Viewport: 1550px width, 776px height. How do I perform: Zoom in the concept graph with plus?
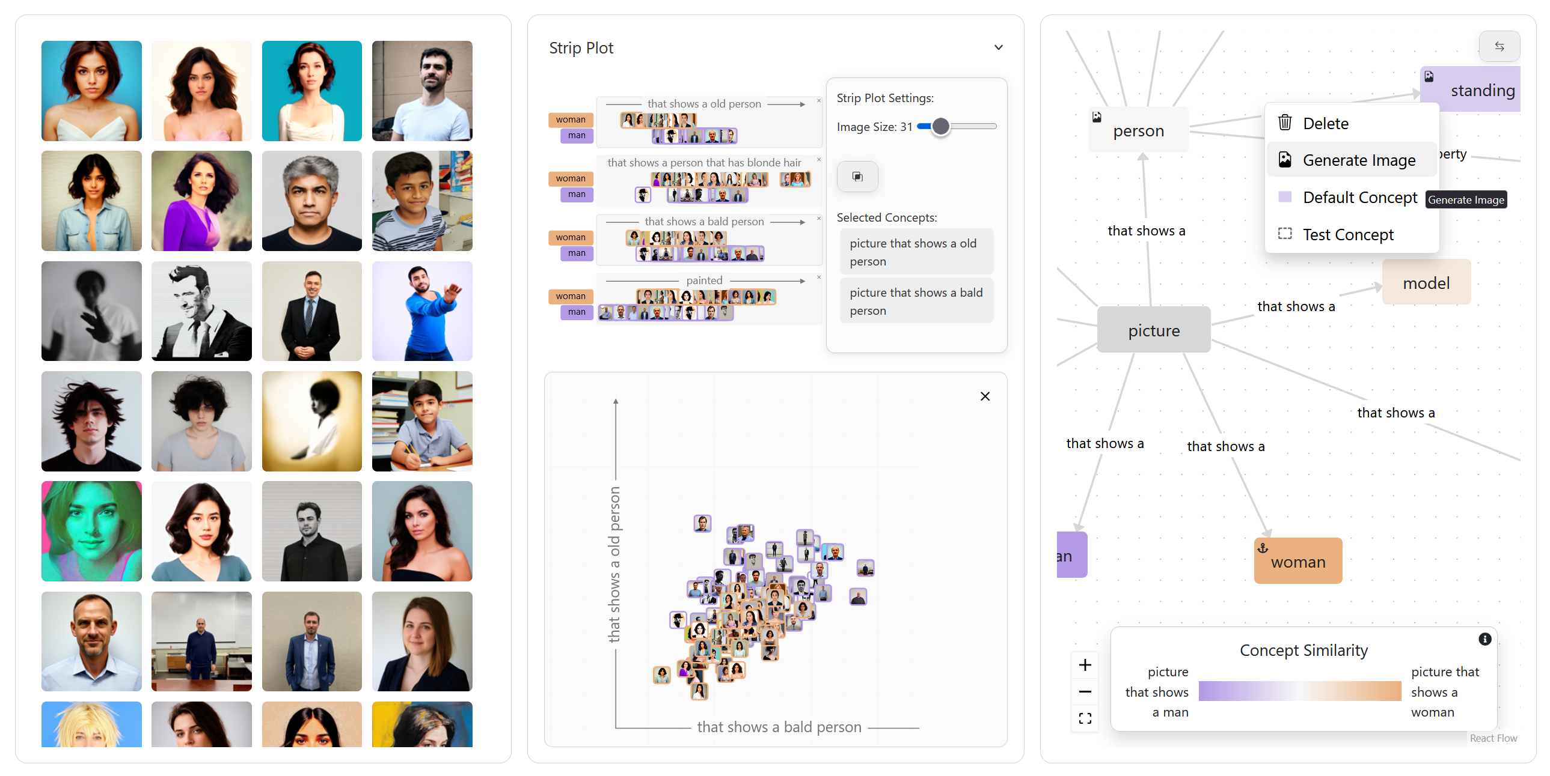point(1085,665)
